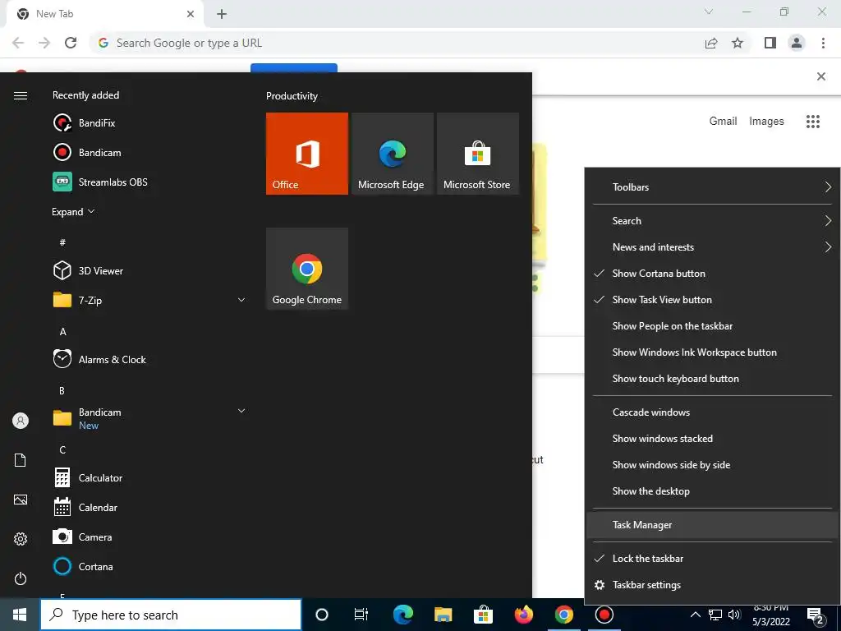Open Task Manager from context menu
The height and width of the screenshot is (631, 841).
(712, 525)
